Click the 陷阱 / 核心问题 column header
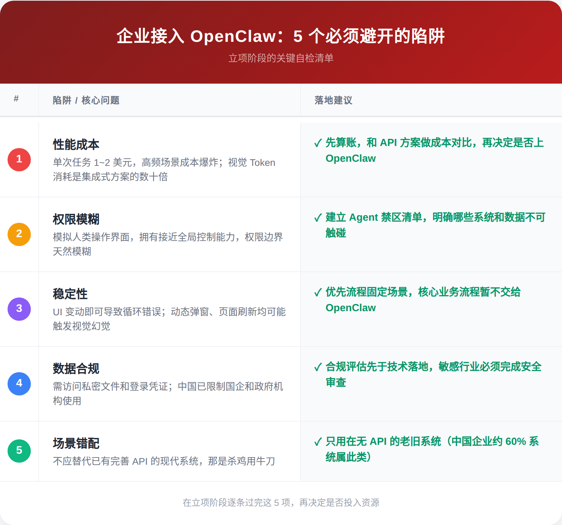The height and width of the screenshot is (525, 562). (x=86, y=100)
